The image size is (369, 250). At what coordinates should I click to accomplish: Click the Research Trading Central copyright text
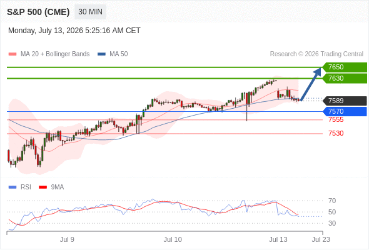click(x=316, y=54)
